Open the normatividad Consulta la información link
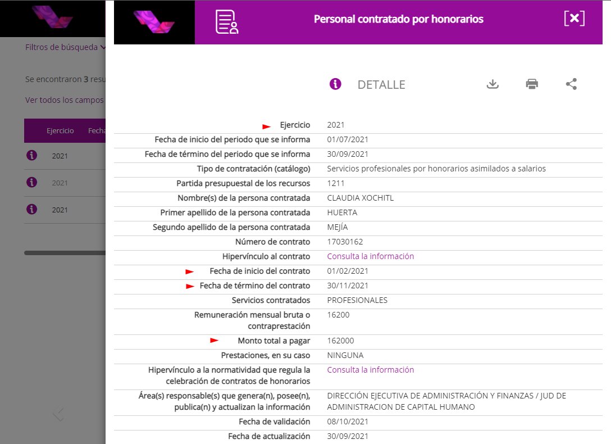Image resolution: width=611 pixels, height=444 pixels. pos(370,370)
